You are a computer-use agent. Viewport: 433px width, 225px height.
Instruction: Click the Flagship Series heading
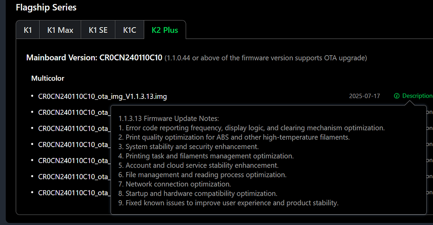point(46,8)
